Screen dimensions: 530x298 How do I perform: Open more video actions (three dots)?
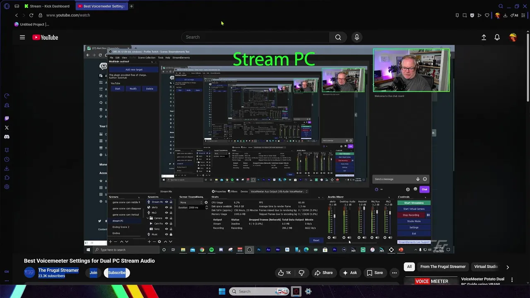click(394, 273)
